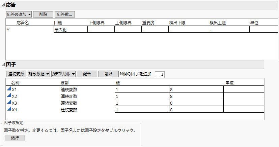
Task: Click the 応答数... button
Action: tap(65, 14)
